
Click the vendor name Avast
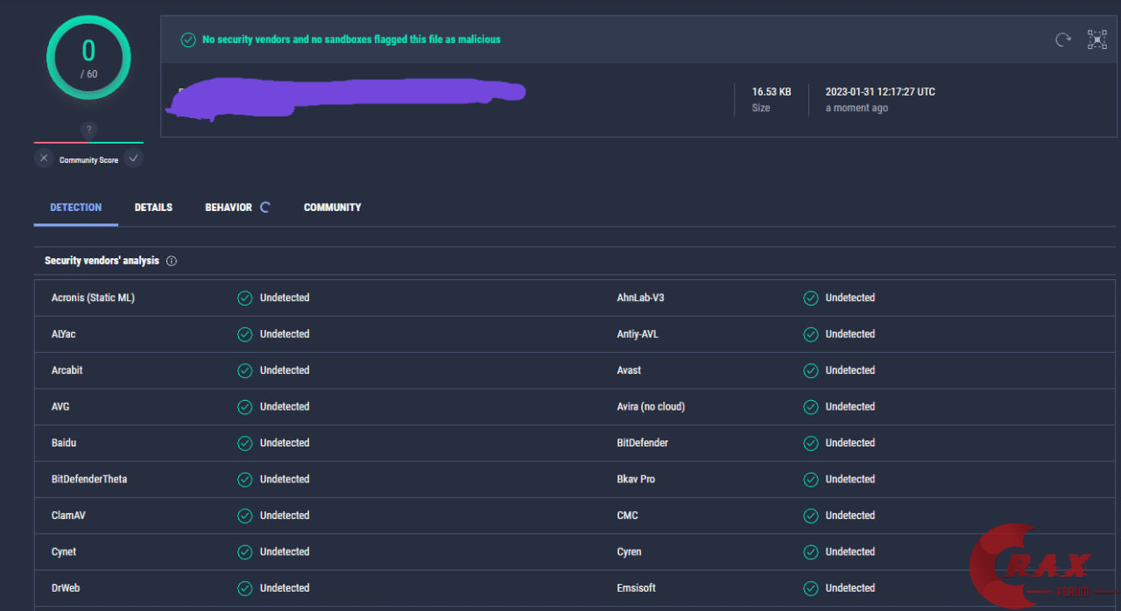(x=629, y=370)
